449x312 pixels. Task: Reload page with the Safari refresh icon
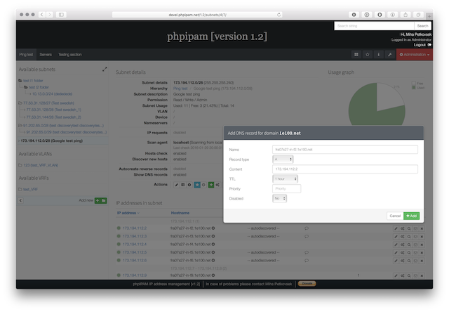279,15
